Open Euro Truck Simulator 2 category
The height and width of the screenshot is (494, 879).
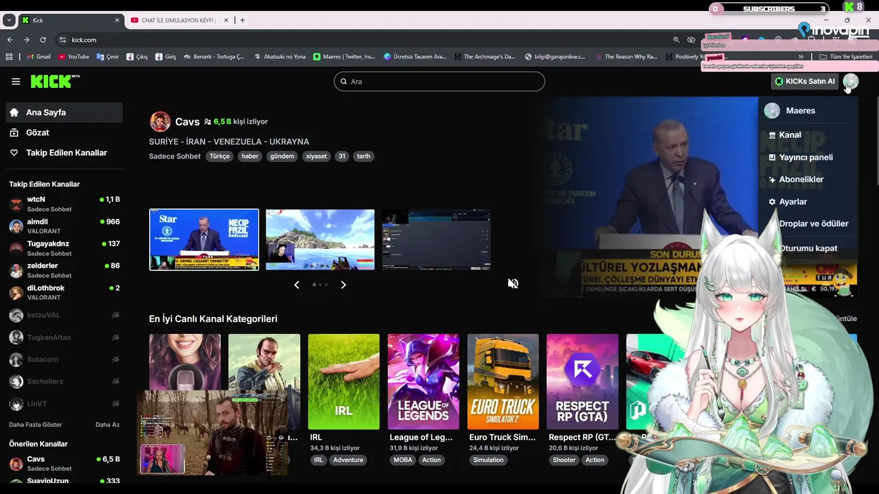503,382
